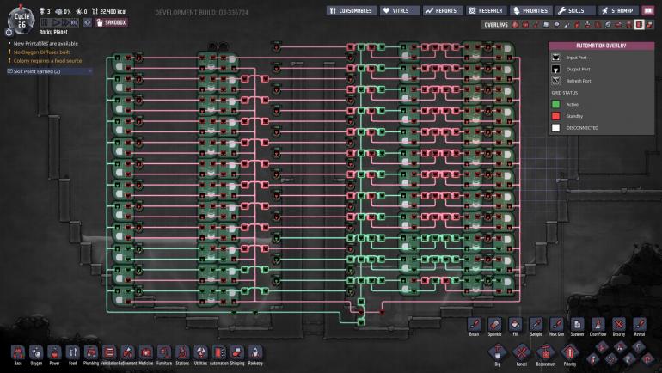Select the sandbox Destroy tool
This screenshot has width=662, height=373.
[618, 327]
